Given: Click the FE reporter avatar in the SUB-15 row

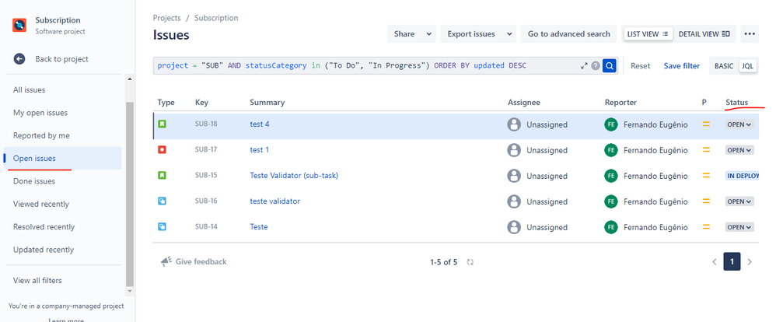Looking at the screenshot, I should pyautogui.click(x=611, y=176).
